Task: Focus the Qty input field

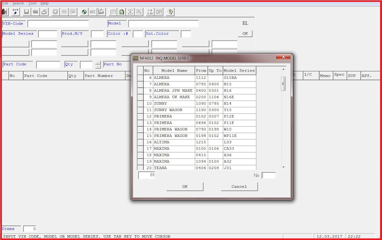Action: point(86,64)
